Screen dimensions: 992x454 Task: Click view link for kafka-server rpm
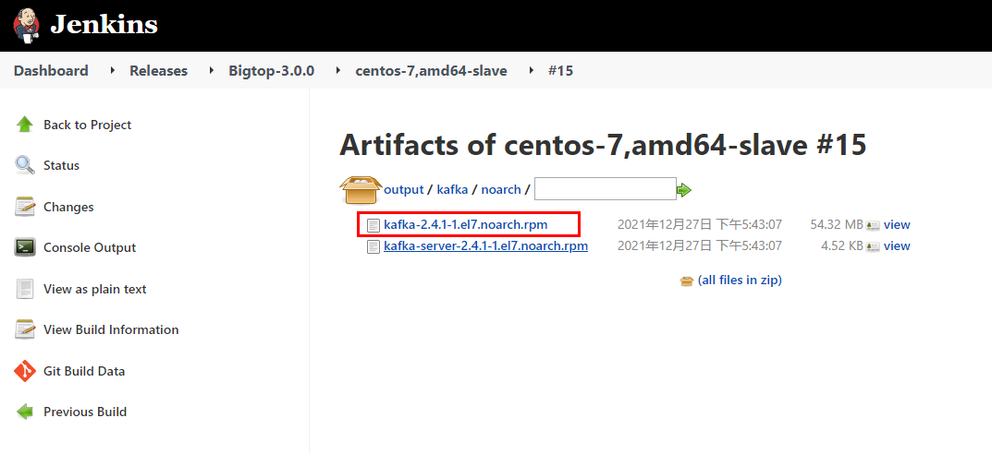point(897,245)
